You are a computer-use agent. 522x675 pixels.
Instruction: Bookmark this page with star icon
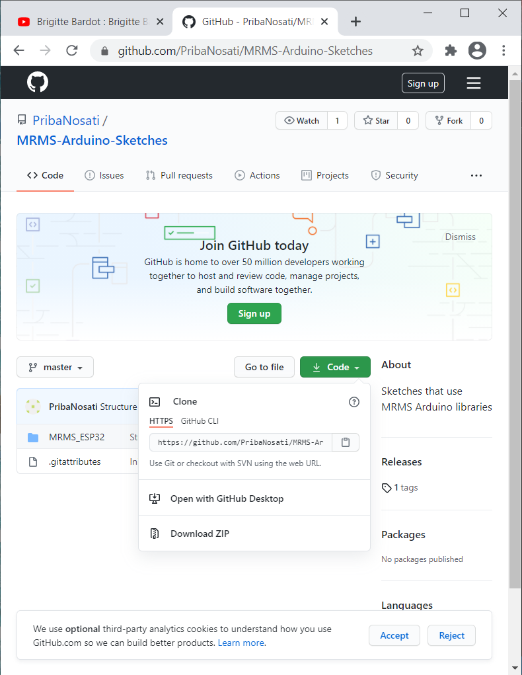[x=418, y=51]
